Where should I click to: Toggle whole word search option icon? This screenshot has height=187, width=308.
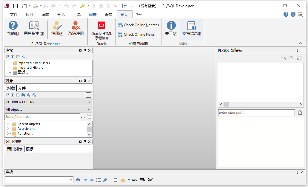click(142, 180)
